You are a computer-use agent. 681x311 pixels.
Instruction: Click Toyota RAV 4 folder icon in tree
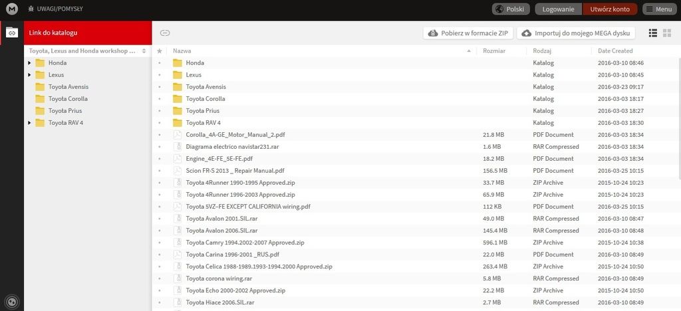tap(40, 123)
